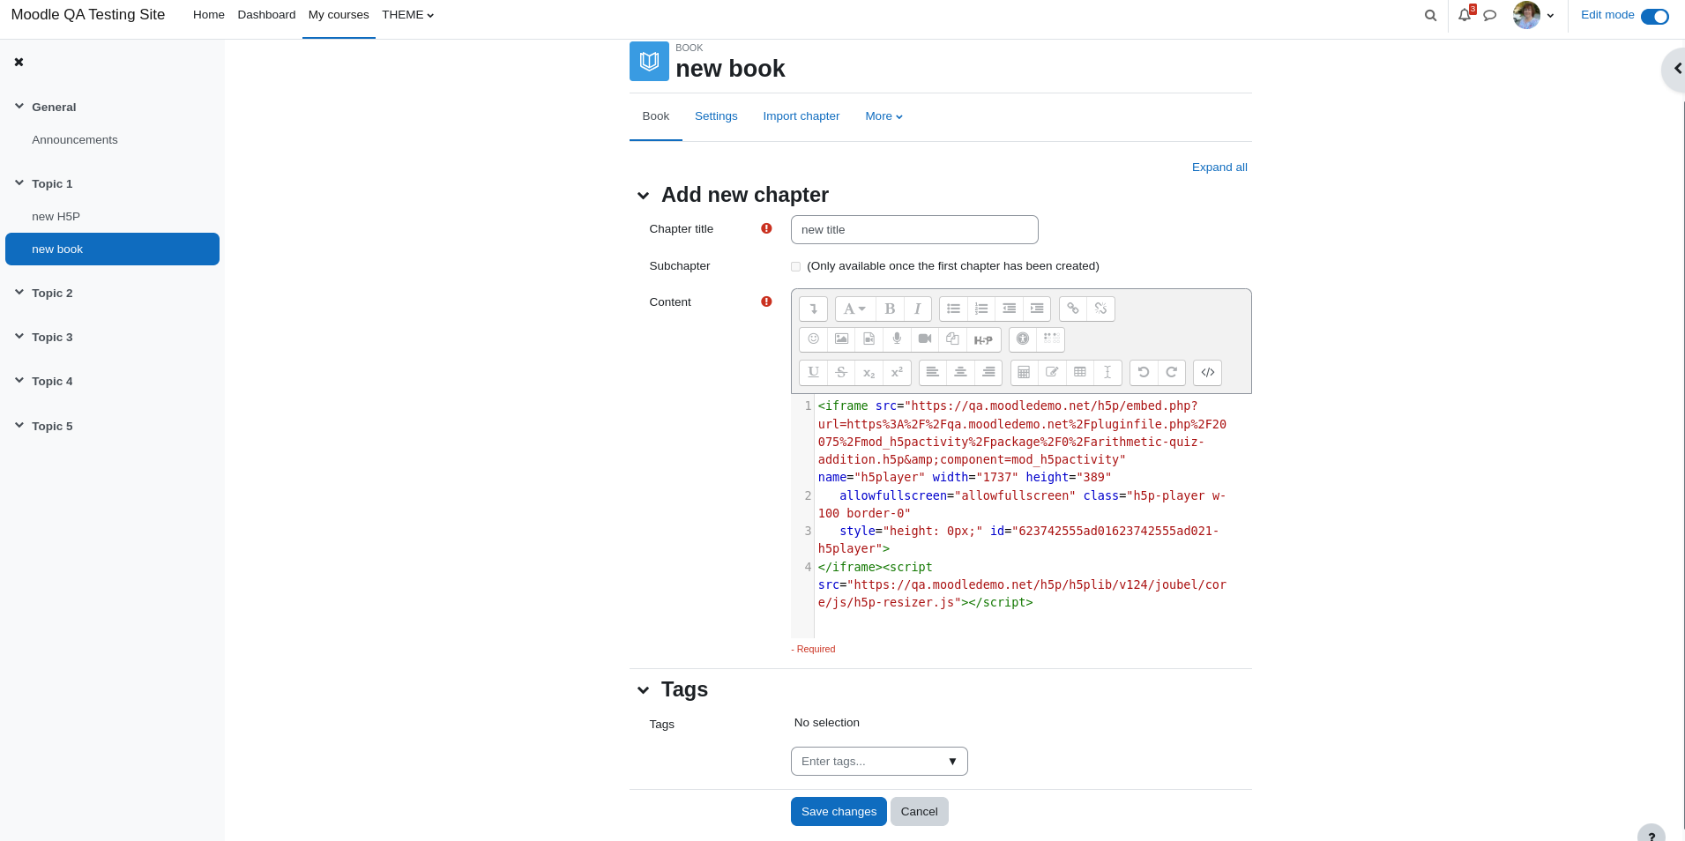The image size is (1685, 841).
Task: Collapse the General section in sidebar
Action: point(19,106)
